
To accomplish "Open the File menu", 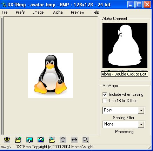I will tap(5, 12).
